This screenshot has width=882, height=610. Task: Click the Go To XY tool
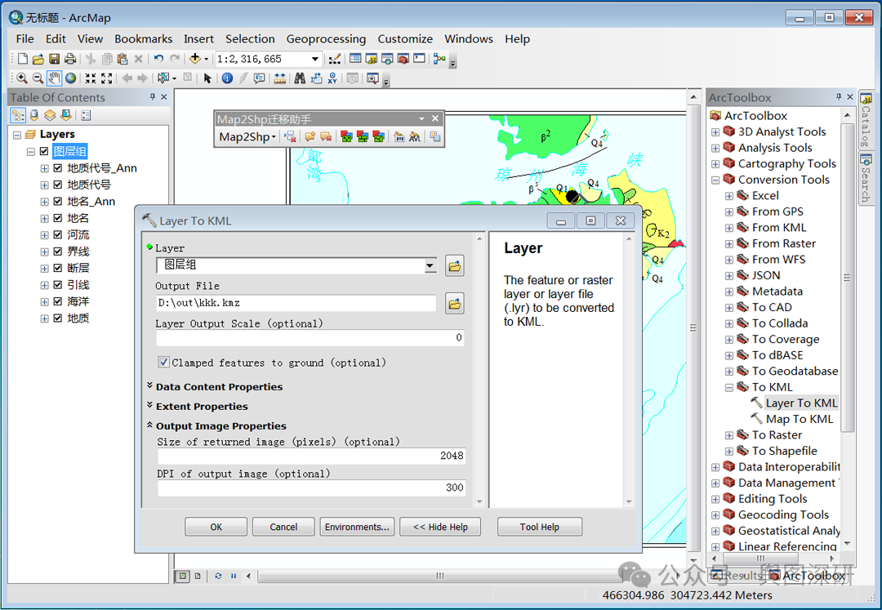(332, 78)
